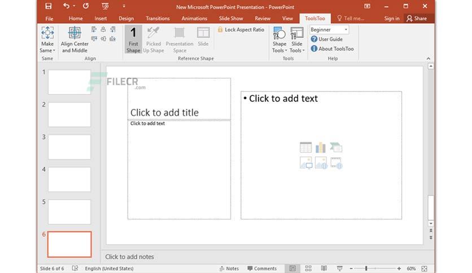Click the Online Pictures placeholder icon
Screen dimensions: 472x273
[321, 162]
